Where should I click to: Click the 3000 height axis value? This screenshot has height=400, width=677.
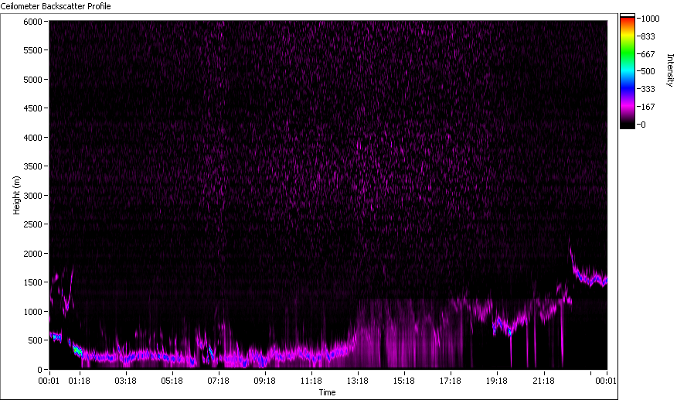32,196
